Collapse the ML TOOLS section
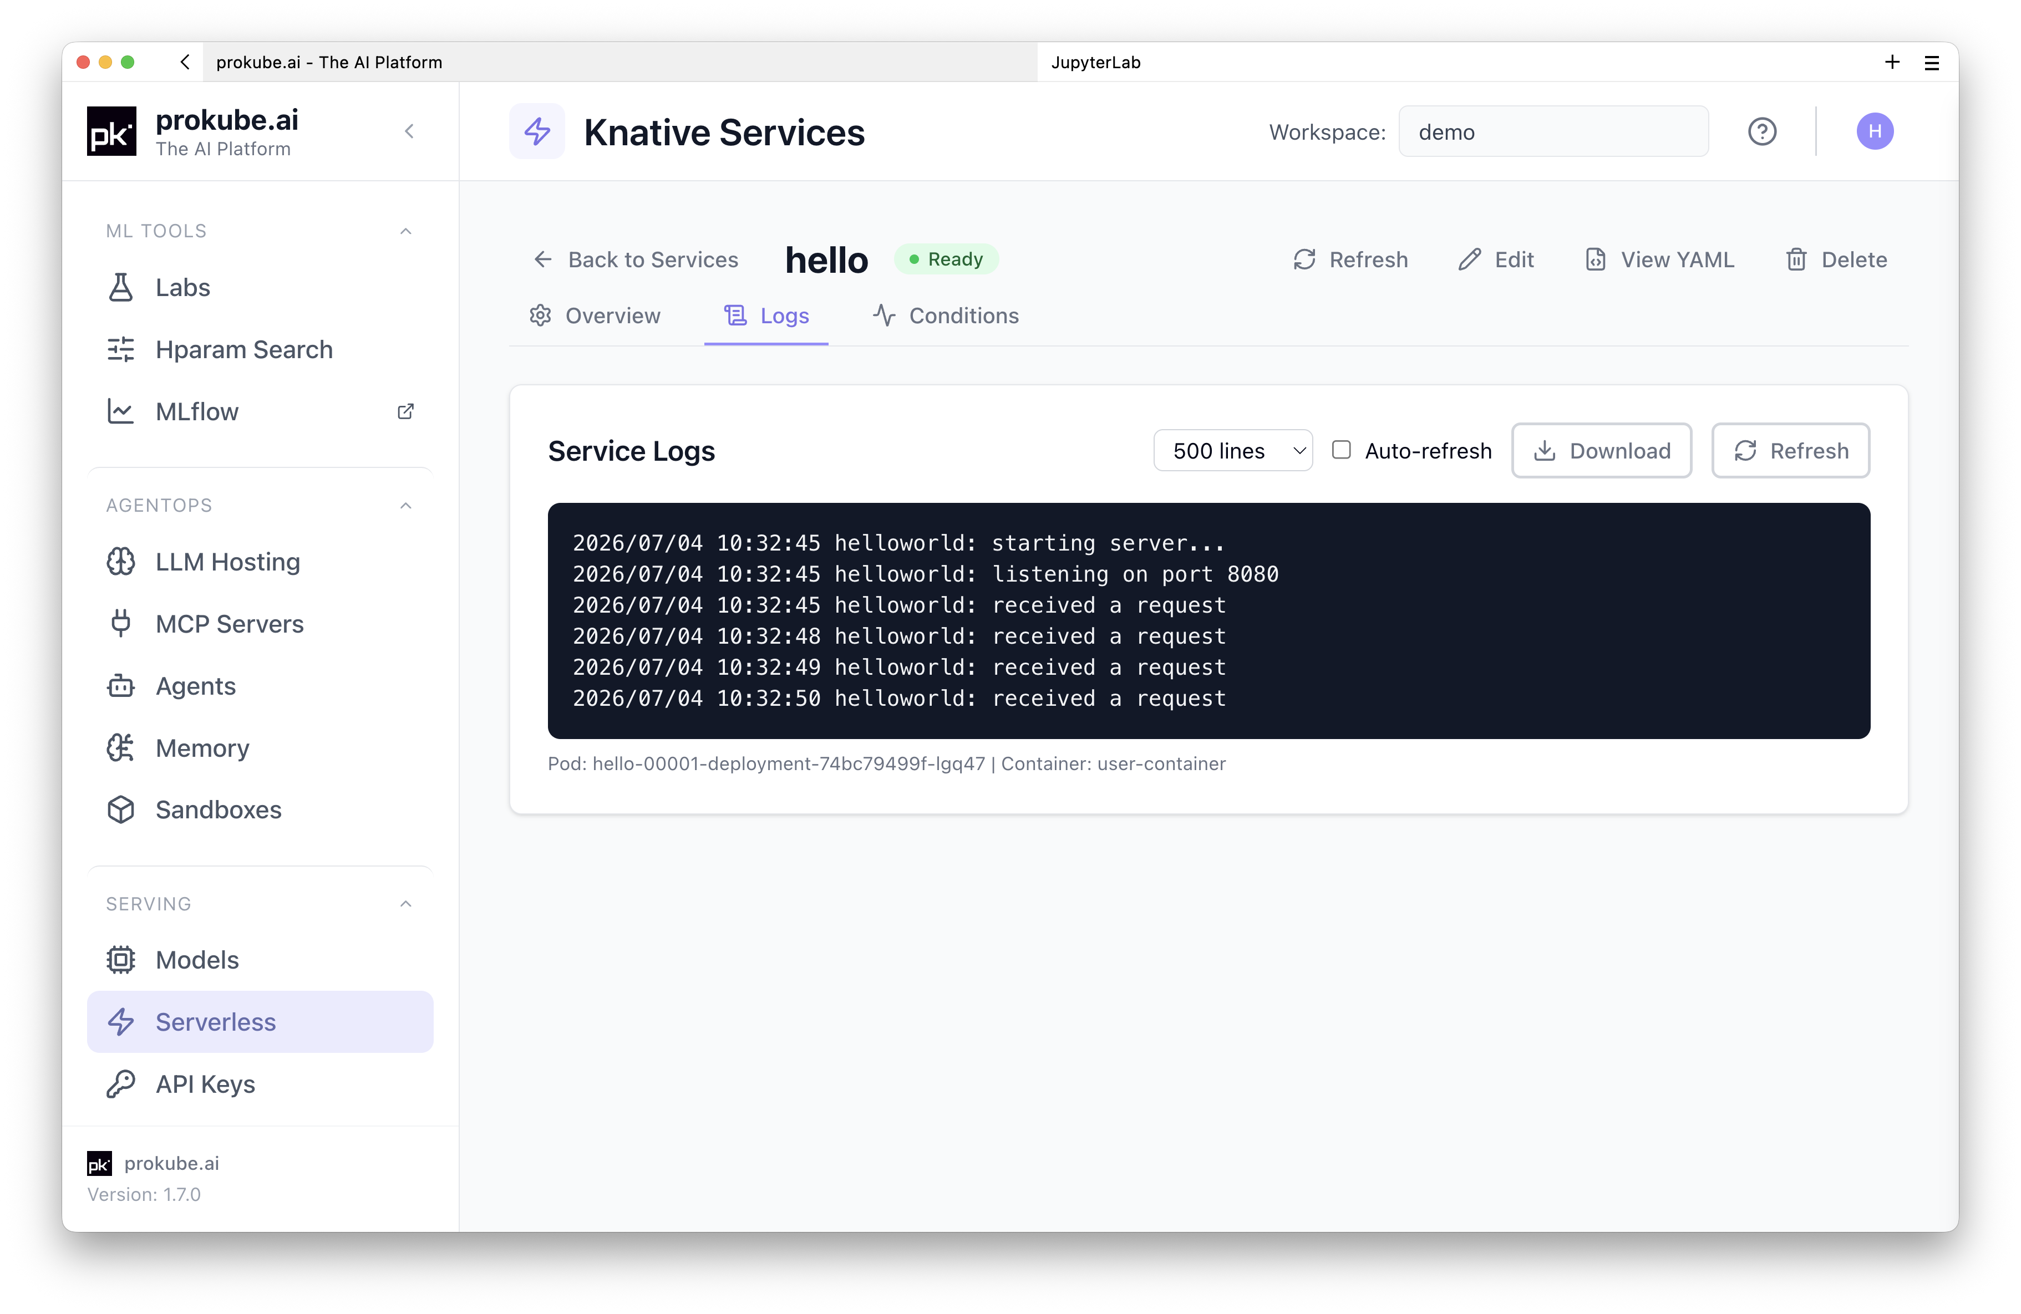Viewport: 2021px width, 1314px height. click(406, 231)
